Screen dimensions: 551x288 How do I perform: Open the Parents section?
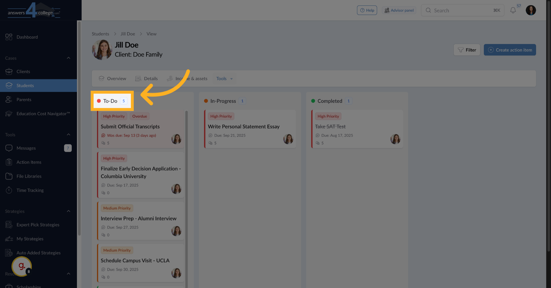[x=24, y=99]
